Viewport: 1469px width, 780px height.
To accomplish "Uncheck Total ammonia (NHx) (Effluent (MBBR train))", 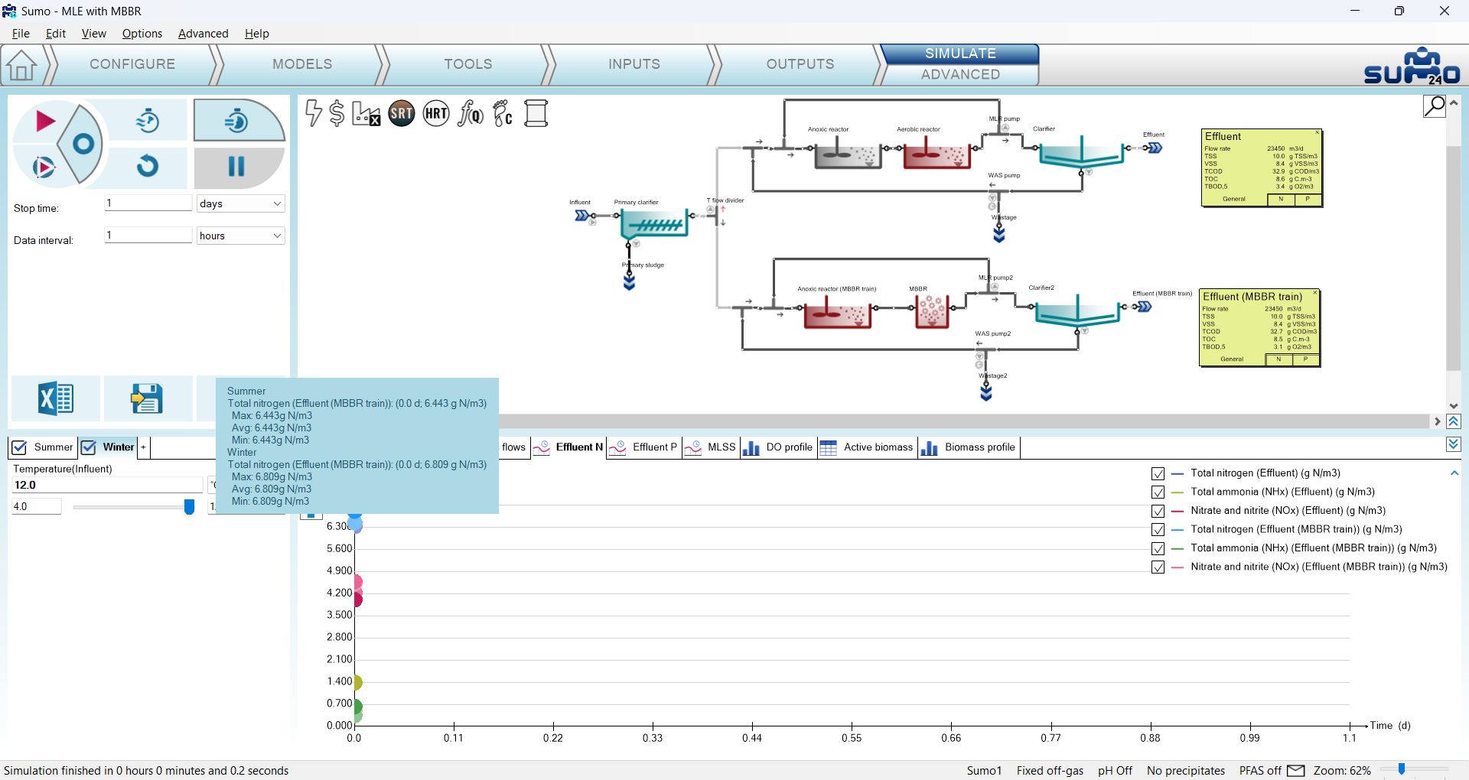I will [x=1158, y=549].
